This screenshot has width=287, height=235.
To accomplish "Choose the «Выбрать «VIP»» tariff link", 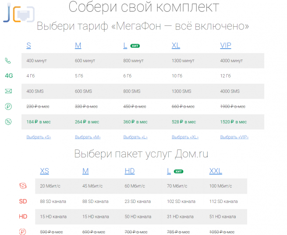I will 234,137.
